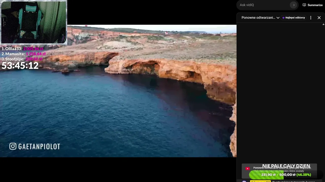Click the NIE PALE CALY DZIEN goal title
This screenshot has height=182, width=325.
click(286, 166)
